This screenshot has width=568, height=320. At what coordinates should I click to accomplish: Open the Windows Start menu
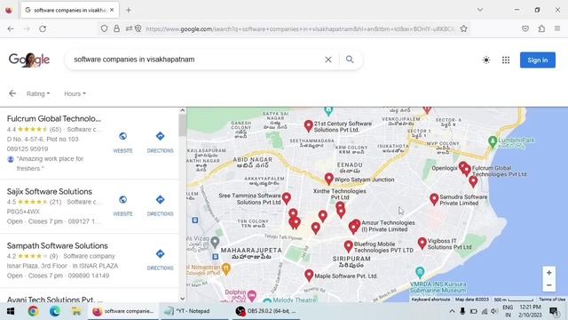click(11, 311)
